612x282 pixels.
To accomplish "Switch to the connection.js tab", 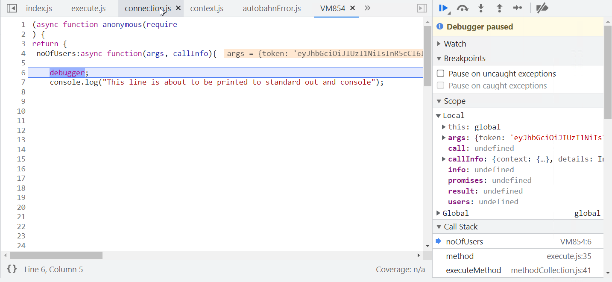I will point(148,9).
